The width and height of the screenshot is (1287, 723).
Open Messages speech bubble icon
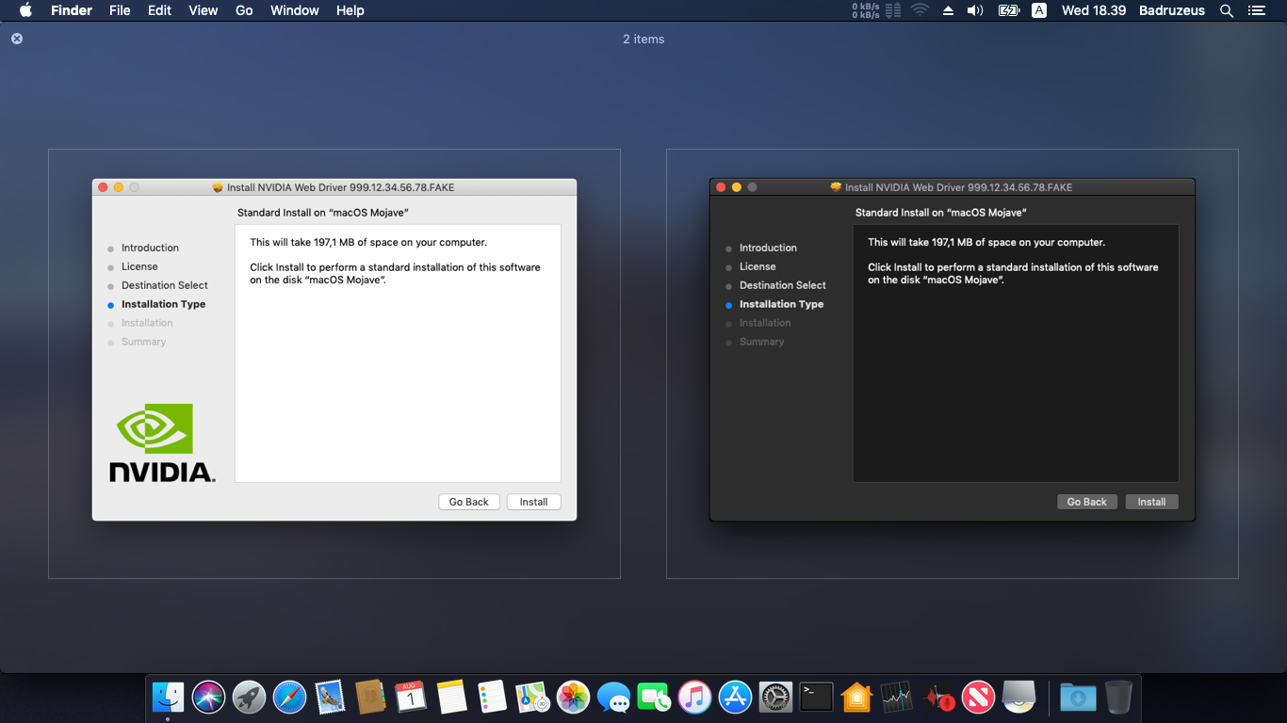(x=613, y=698)
